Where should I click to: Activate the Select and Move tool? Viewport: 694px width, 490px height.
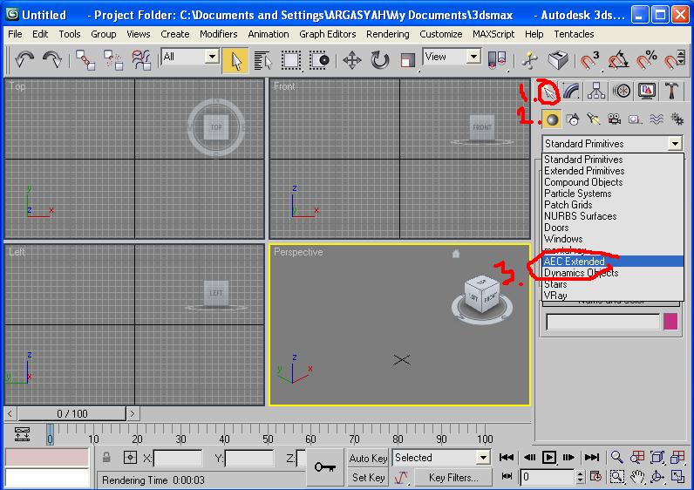(352, 60)
